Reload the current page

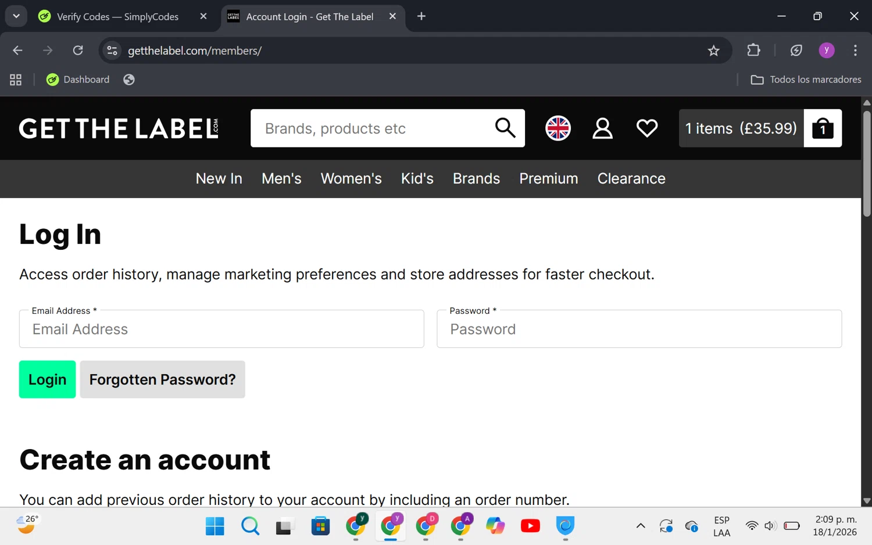pyautogui.click(x=78, y=51)
